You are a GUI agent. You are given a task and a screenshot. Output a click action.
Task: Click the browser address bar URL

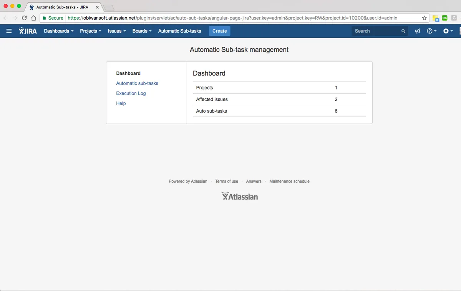[x=232, y=18]
